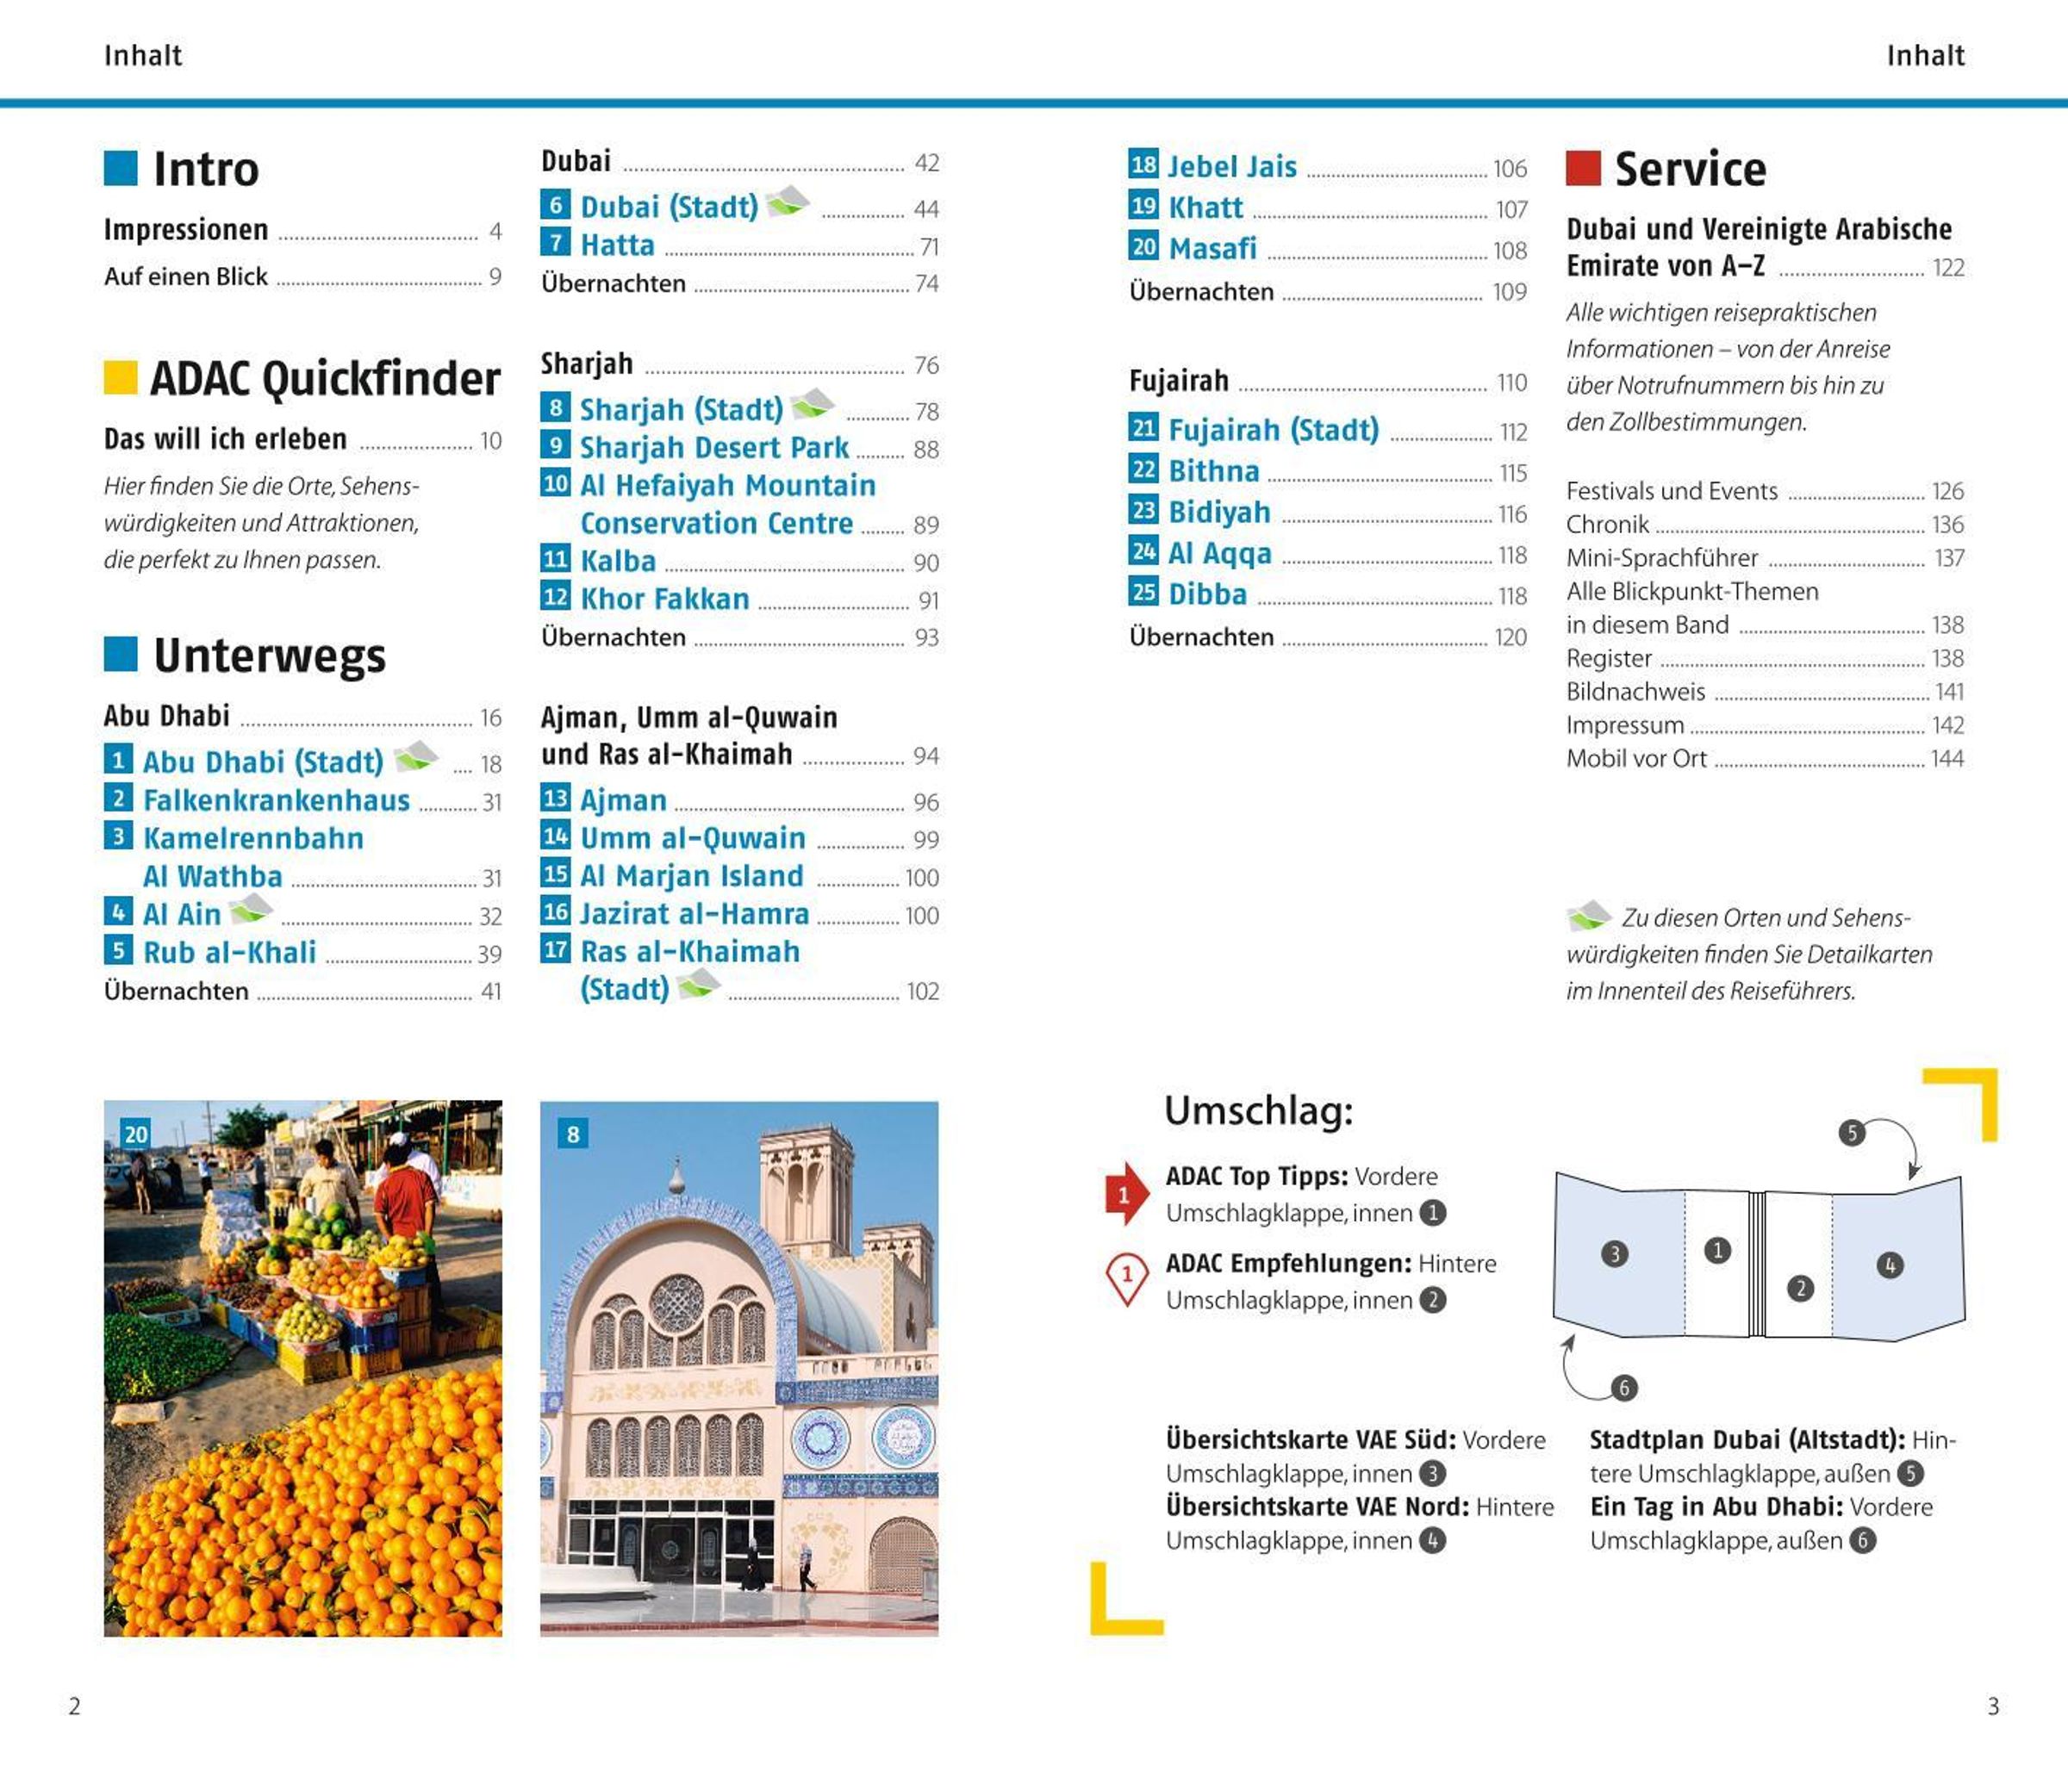Click the red square beside Service heading
The image size is (2068, 1765).
(x=1583, y=169)
